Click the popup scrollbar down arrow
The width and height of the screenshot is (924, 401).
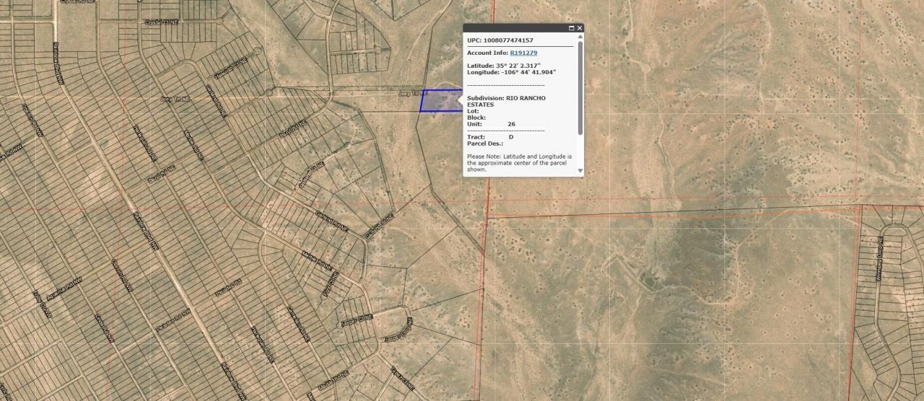[580, 172]
